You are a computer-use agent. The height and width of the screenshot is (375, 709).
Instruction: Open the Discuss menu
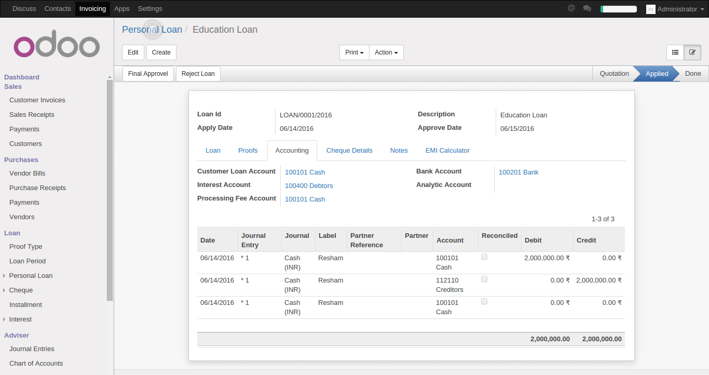click(x=24, y=9)
